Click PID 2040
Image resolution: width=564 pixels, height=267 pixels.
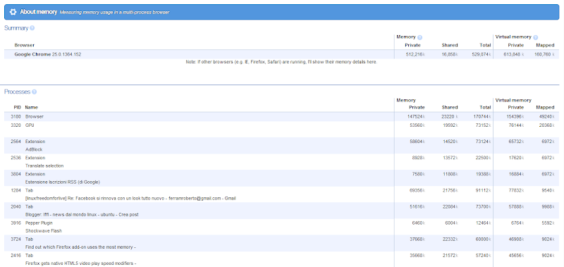click(x=16, y=206)
